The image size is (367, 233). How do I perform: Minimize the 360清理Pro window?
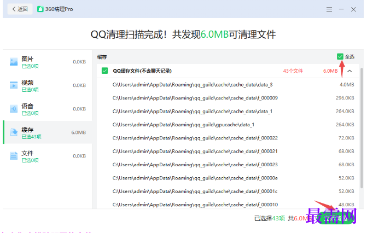click(x=341, y=9)
